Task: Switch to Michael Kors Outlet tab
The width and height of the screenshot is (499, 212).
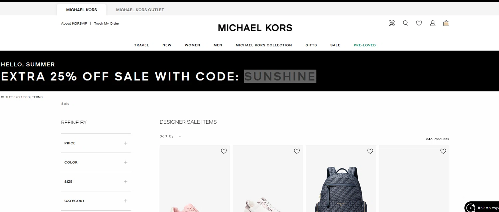Action: point(140,10)
